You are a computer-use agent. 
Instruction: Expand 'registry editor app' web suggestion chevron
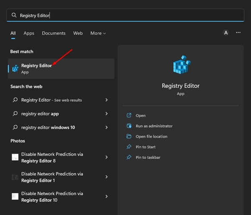click(107, 114)
